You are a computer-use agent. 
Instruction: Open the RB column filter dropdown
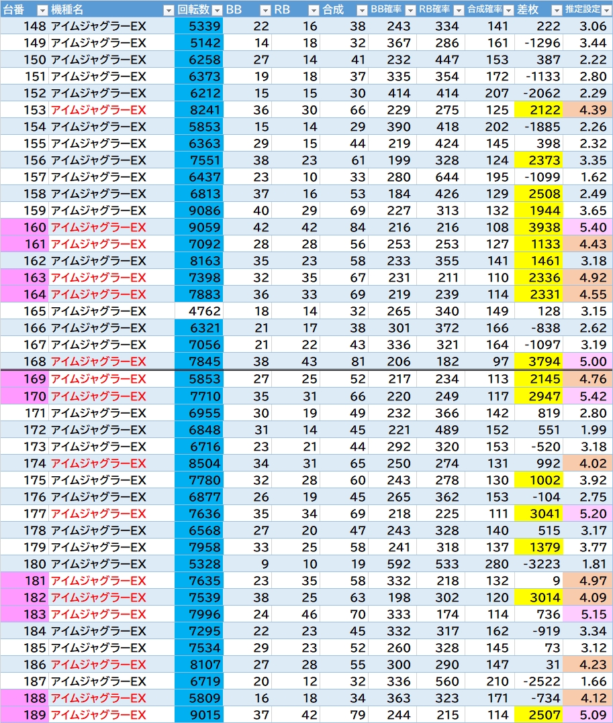[314, 9]
